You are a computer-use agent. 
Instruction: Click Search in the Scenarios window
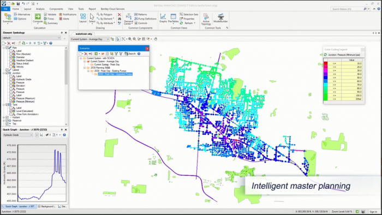pyautogui.click(x=130, y=53)
